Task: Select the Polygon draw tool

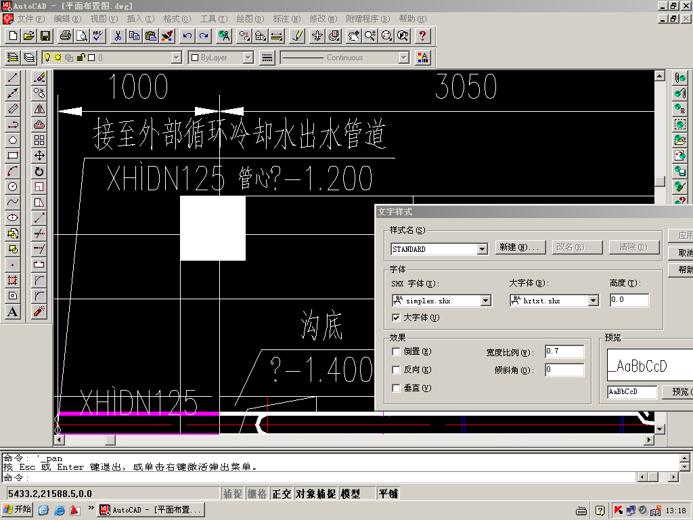Action: click(13, 140)
